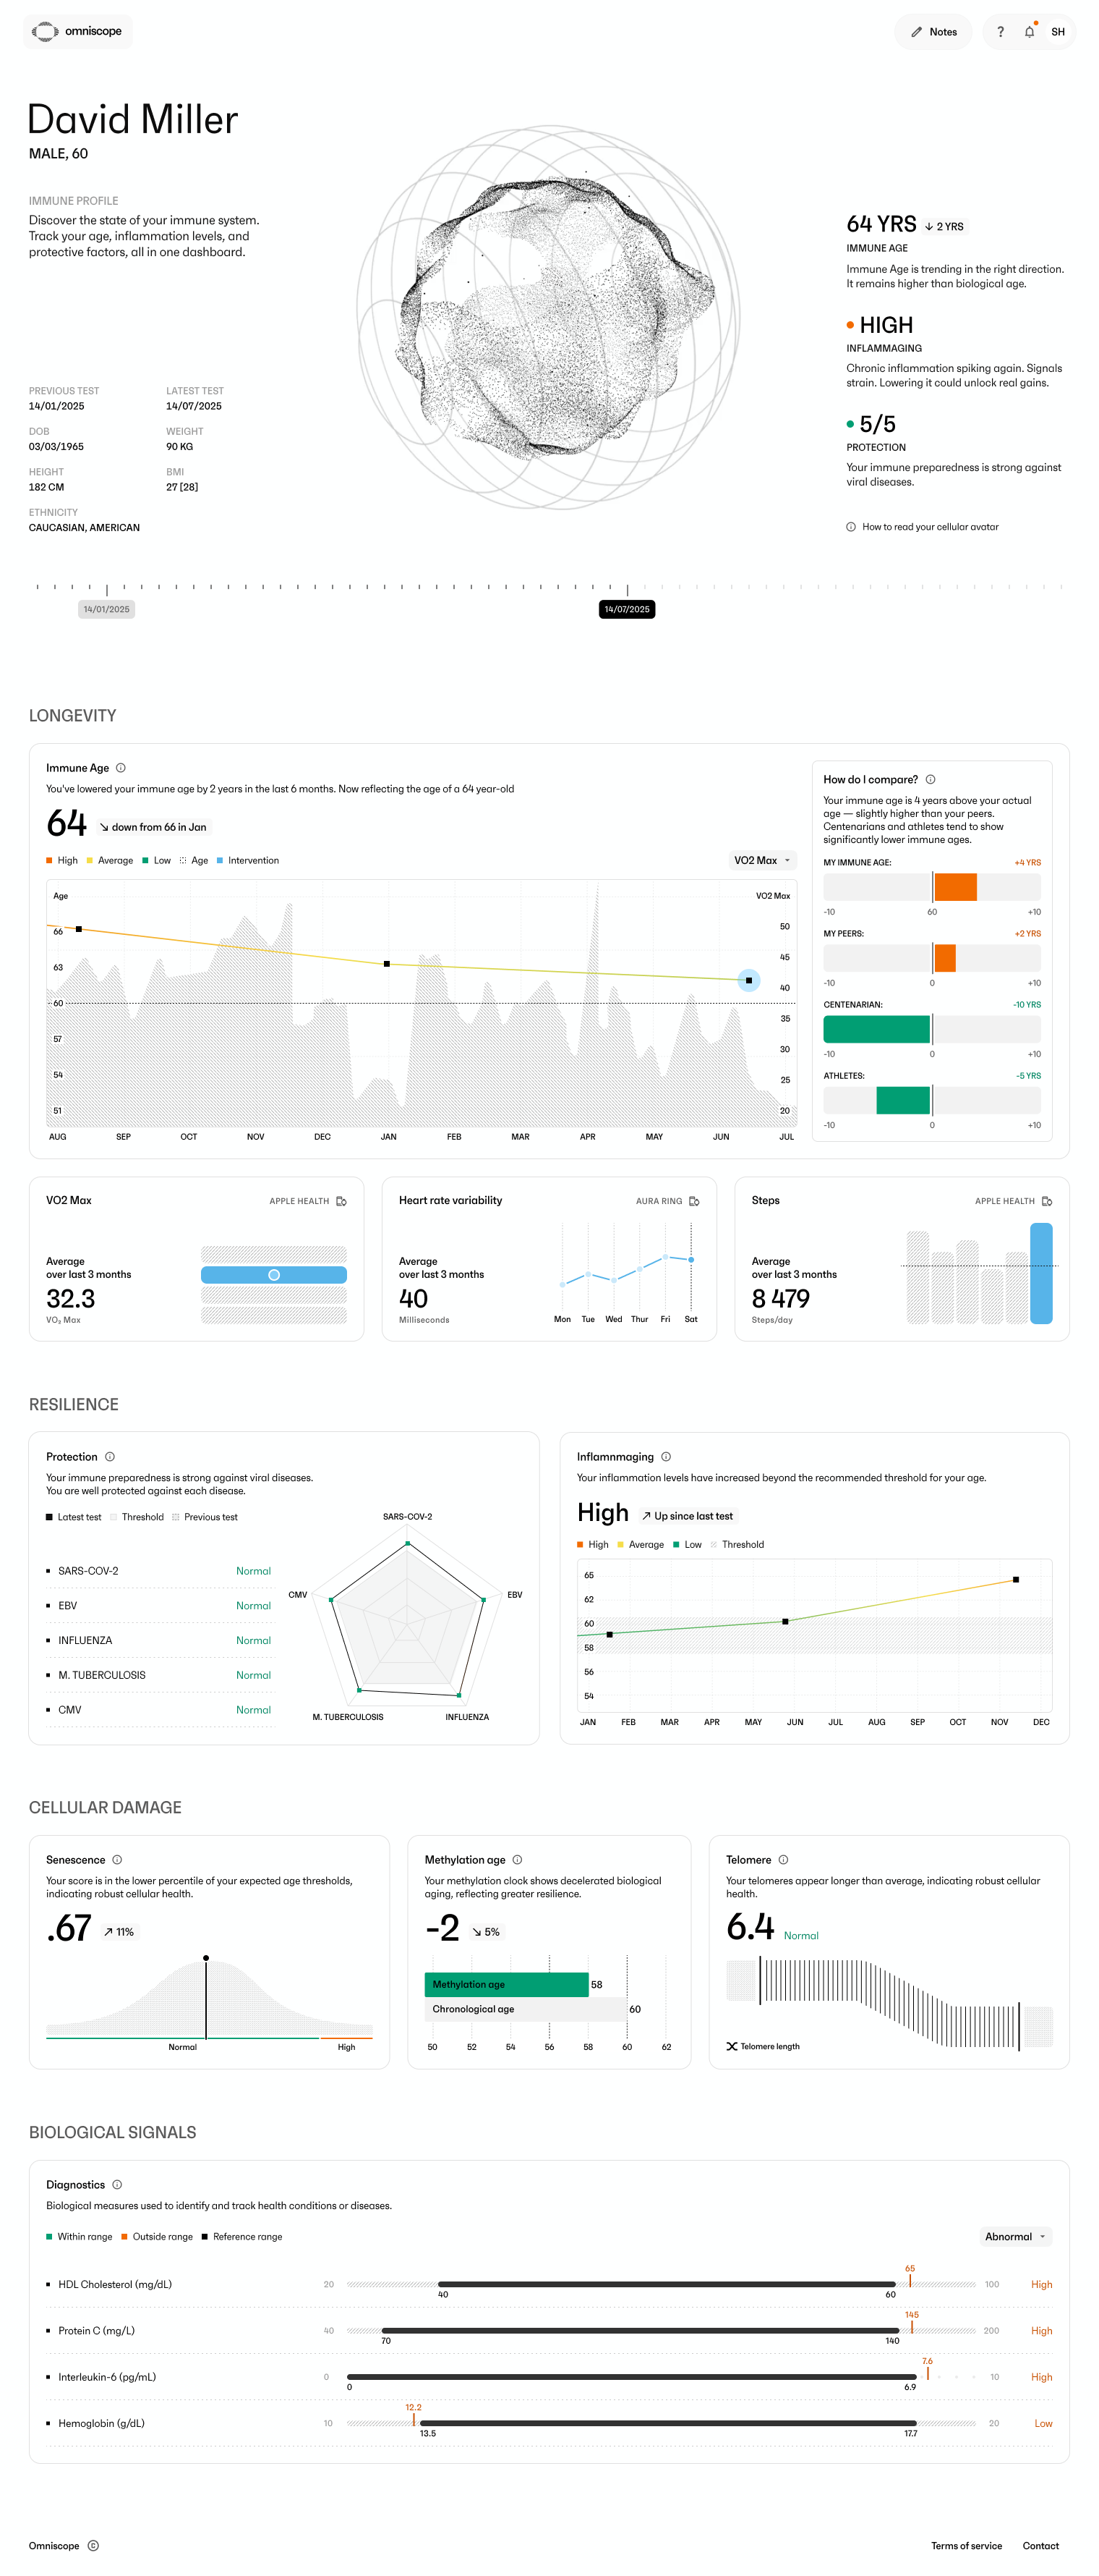Toggle the Latest test legend item
This screenshot has width=1099, height=2576.
74,1517
